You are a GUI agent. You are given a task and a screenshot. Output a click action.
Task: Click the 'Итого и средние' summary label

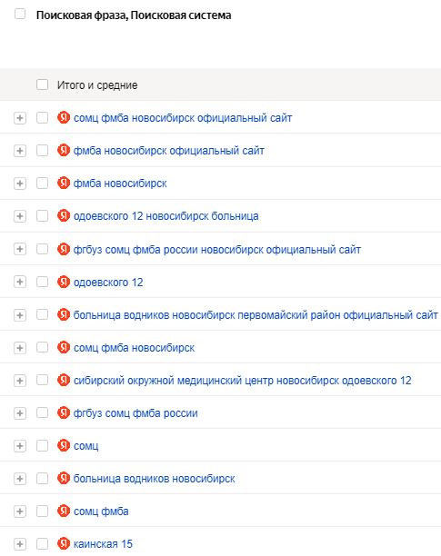pyautogui.click(x=97, y=85)
